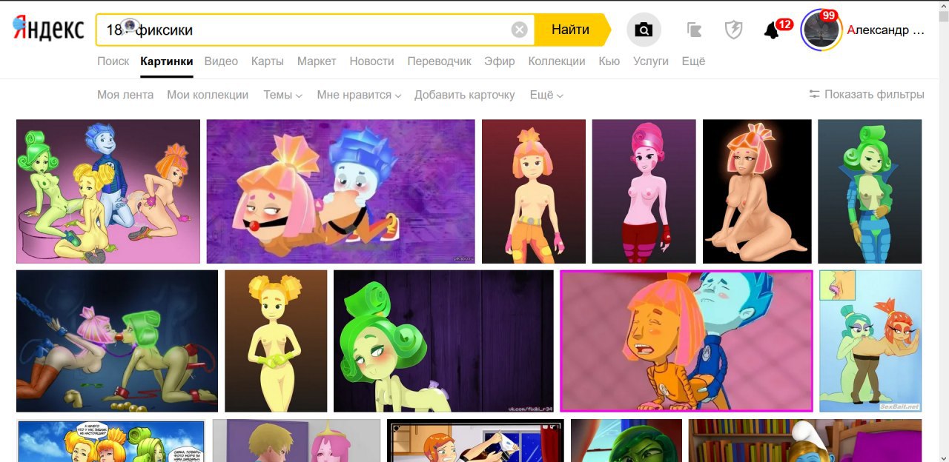Image resolution: width=949 pixels, height=462 pixels.
Task: Switch to the Видео tab
Action: (221, 61)
